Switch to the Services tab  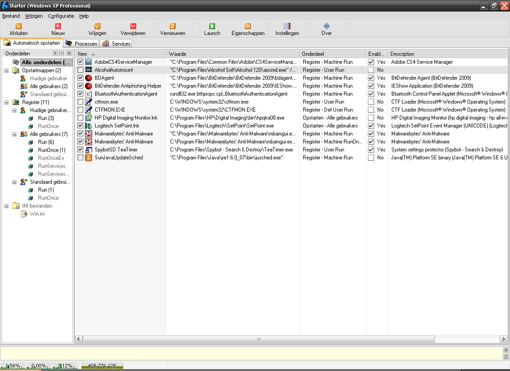point(116,43)
